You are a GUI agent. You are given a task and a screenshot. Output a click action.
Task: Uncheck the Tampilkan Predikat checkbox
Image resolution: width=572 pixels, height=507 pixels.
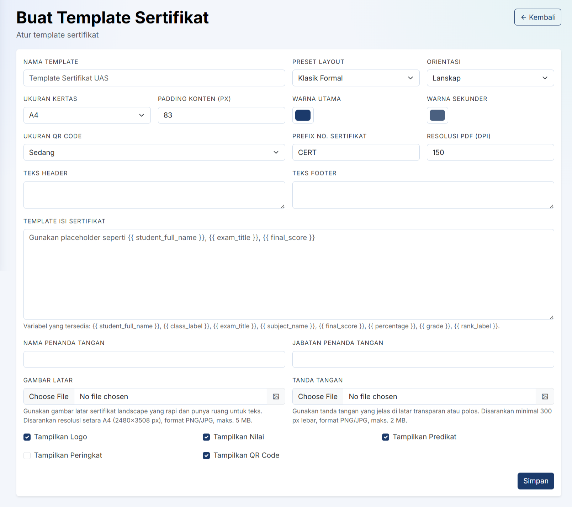tap(386, 437)
